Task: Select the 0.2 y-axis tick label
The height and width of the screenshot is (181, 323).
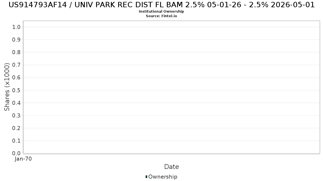Action: pos(16,128)
